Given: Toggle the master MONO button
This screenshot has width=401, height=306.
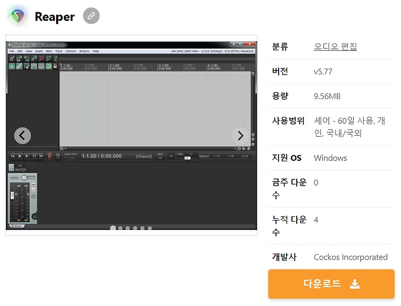Looking at the screenshot, I should (14, 177).
